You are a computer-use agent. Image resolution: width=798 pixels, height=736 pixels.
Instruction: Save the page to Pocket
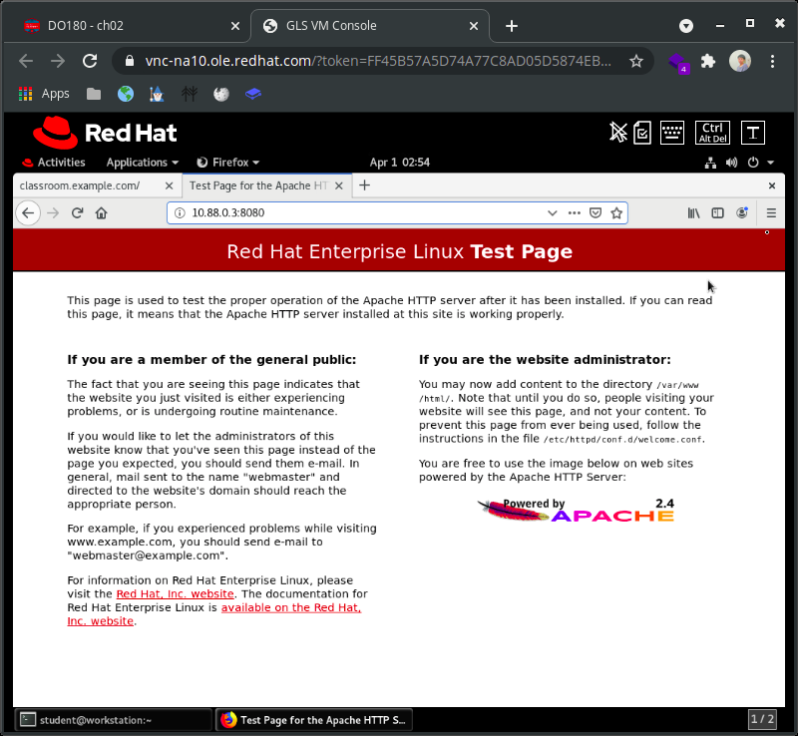point(596,212)
